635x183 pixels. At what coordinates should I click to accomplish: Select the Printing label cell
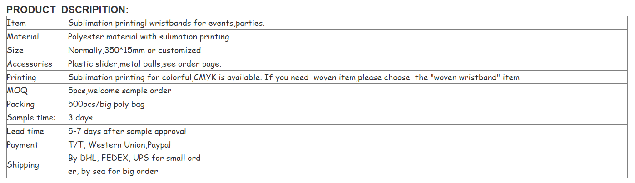pos(37,77)
